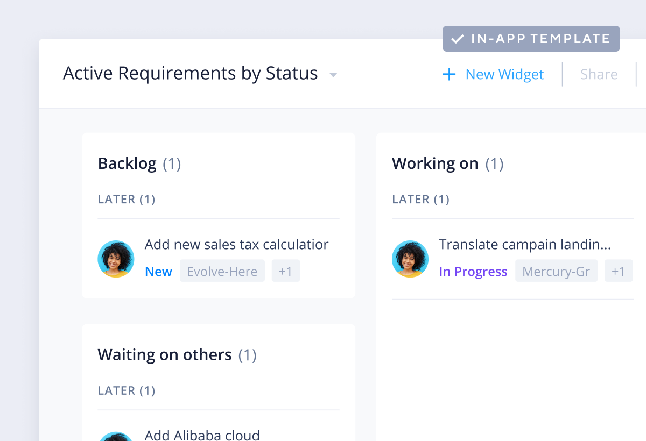Click the Waiting on others heading
646x441 pixels.
point(165,355)
